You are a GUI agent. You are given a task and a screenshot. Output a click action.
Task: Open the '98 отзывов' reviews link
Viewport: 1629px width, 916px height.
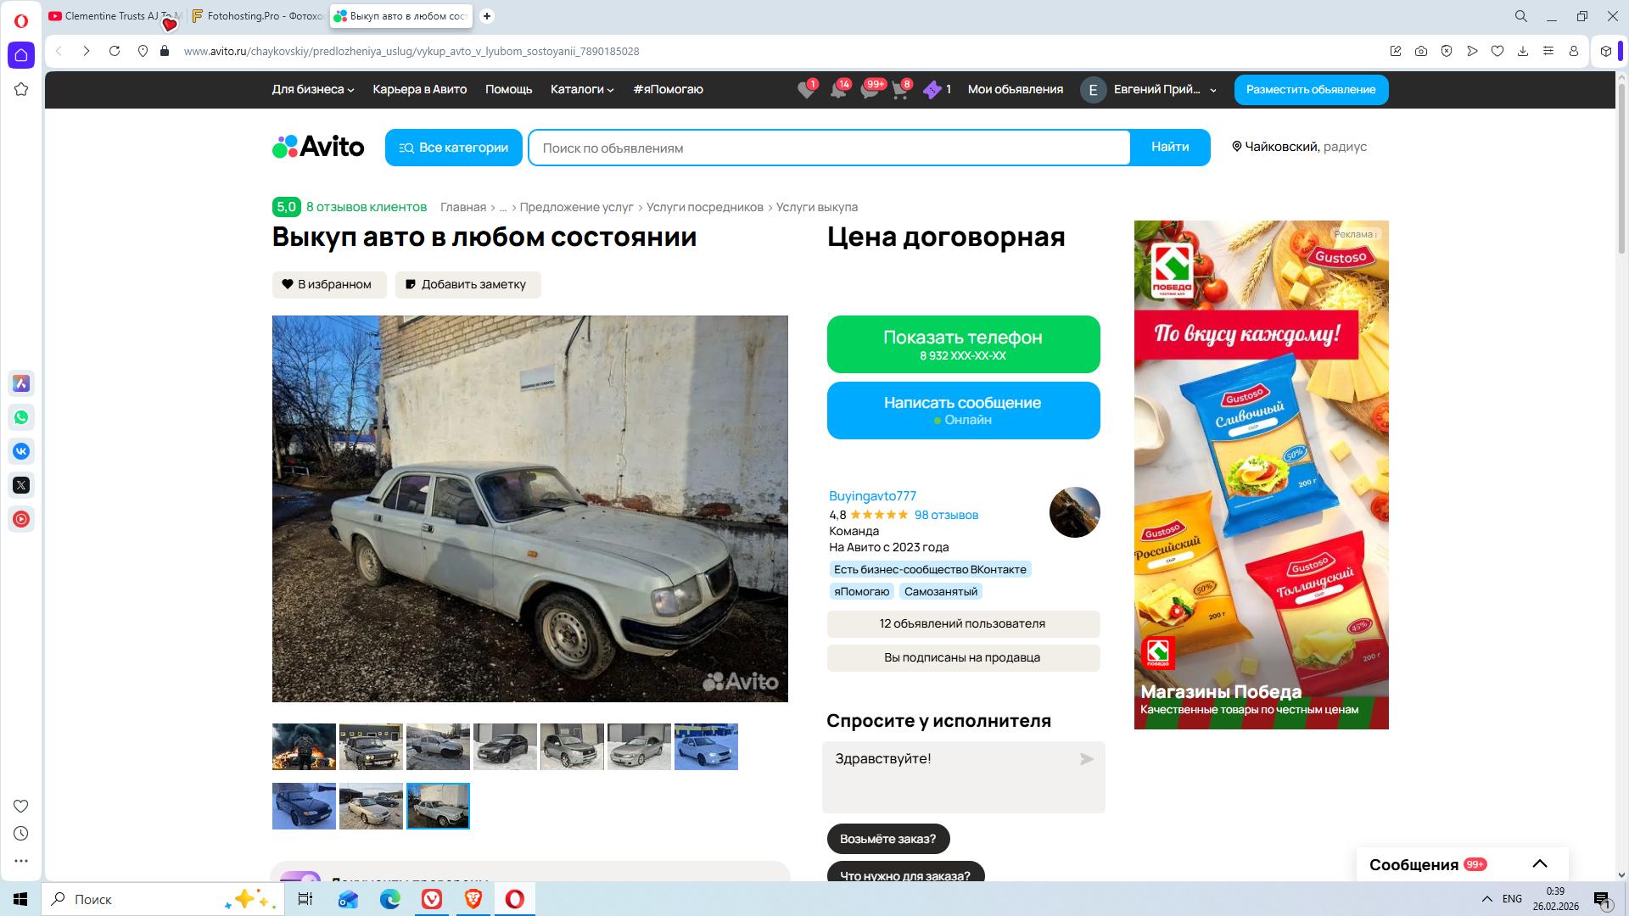[946, 515]
